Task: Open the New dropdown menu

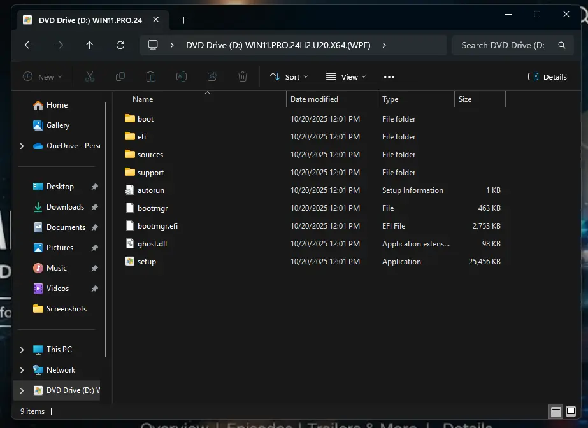Action: click(x=43, y=77)
